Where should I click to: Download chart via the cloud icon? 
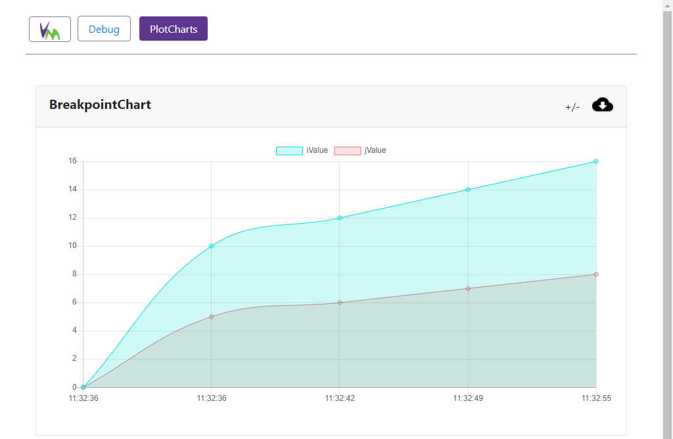603,105
